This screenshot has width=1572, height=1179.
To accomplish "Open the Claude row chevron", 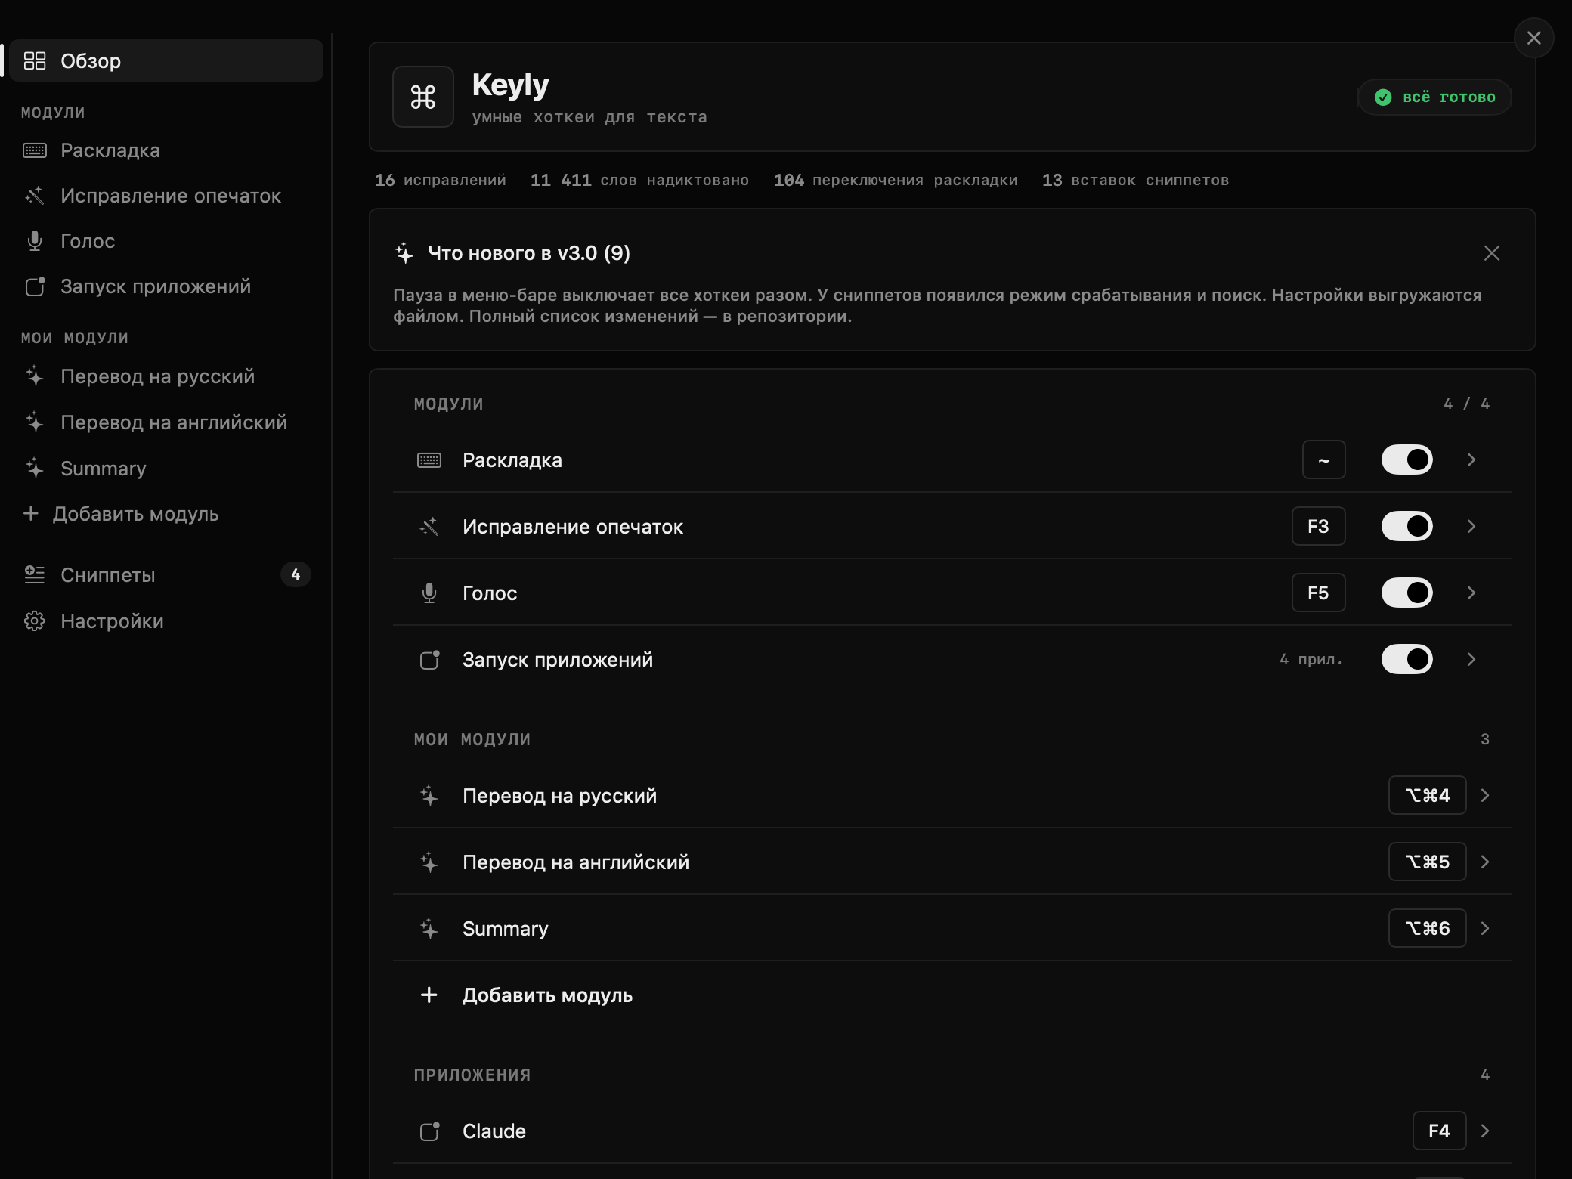I will [x=1485, y=1131].
